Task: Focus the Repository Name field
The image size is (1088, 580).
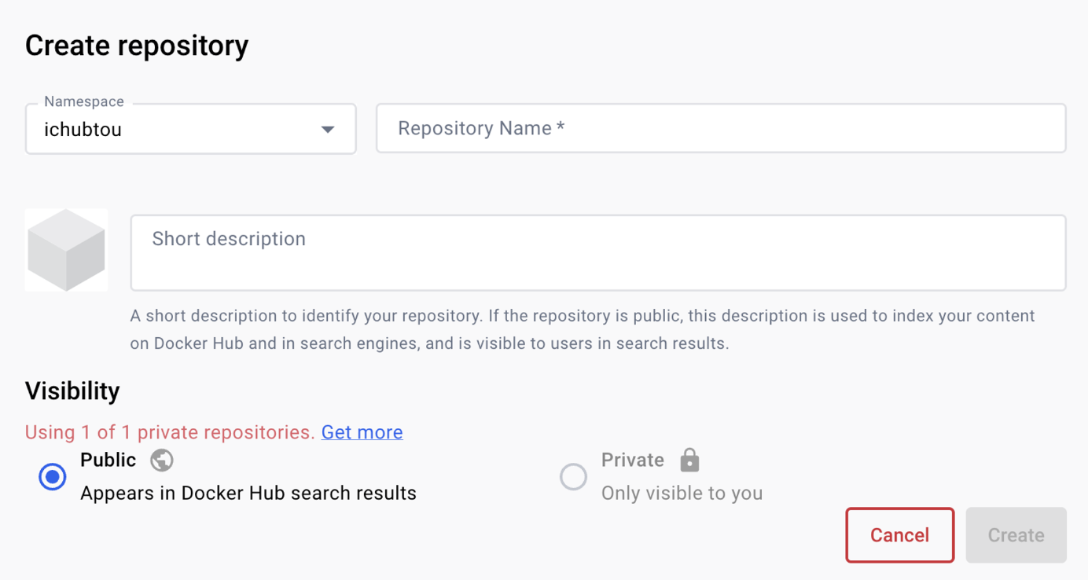Action: (720, 128)
